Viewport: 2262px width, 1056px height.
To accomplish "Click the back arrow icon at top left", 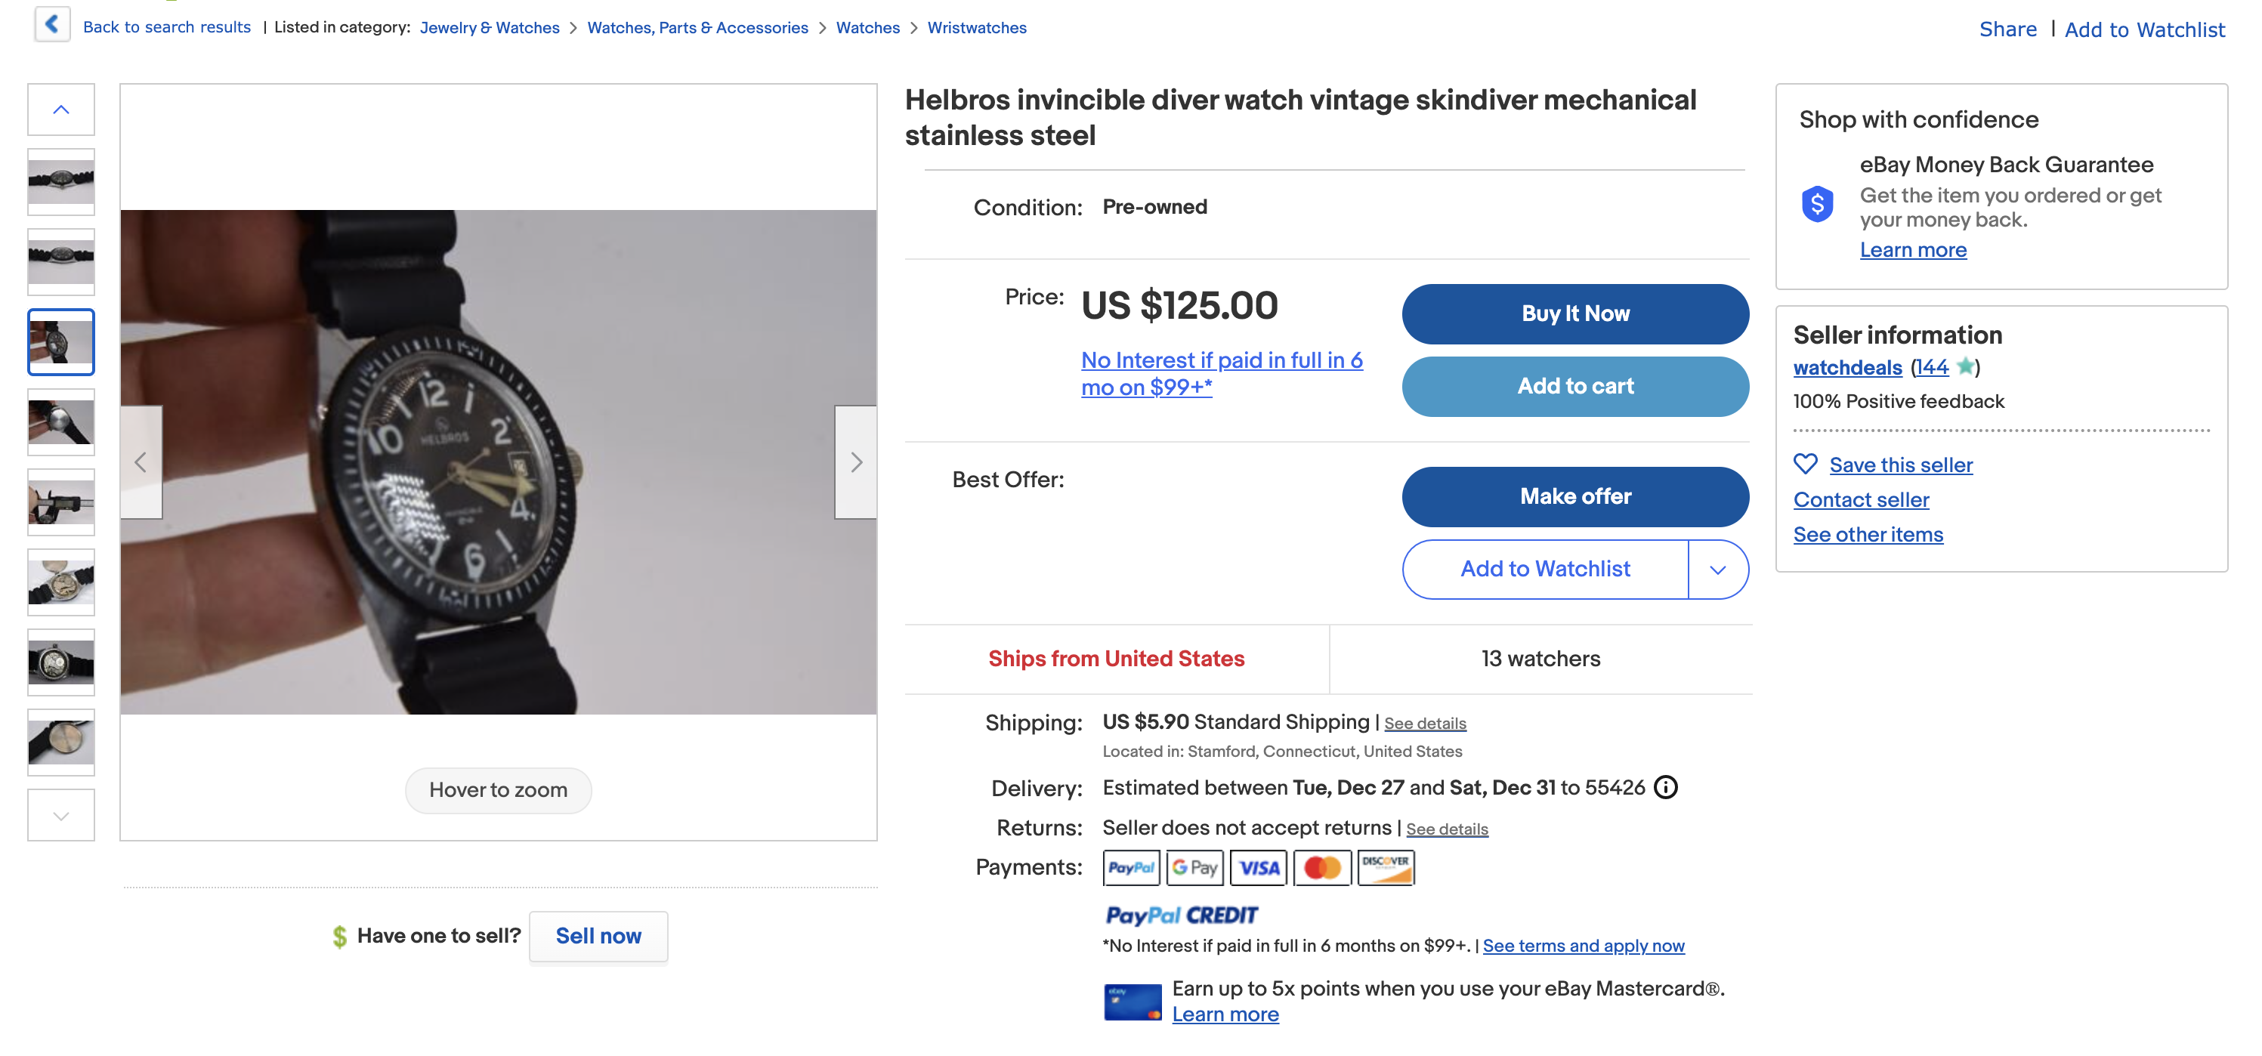I will click(52, 25).
